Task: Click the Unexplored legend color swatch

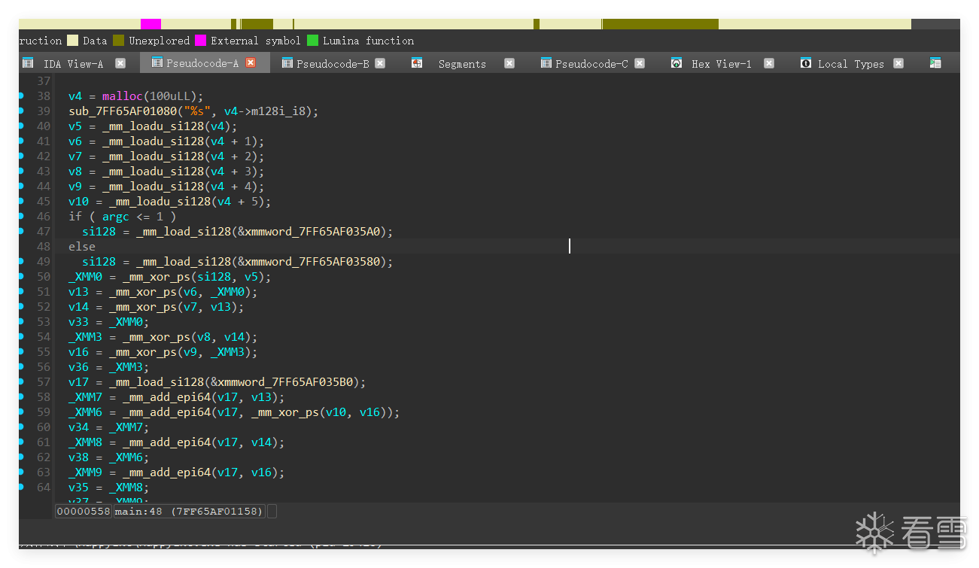Action: [119, 41]
